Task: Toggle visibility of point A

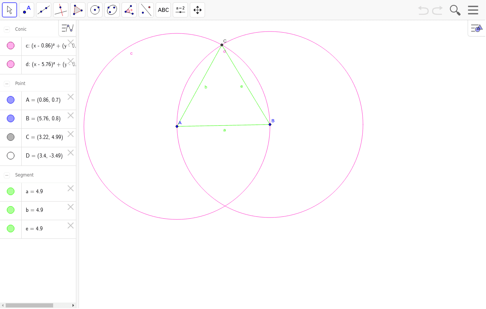Action: coord(11,100)
